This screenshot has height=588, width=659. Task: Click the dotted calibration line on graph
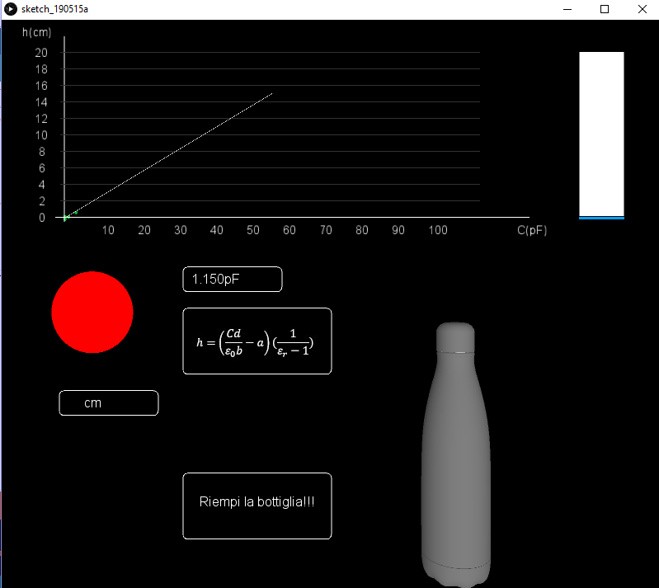pos(168,156)
